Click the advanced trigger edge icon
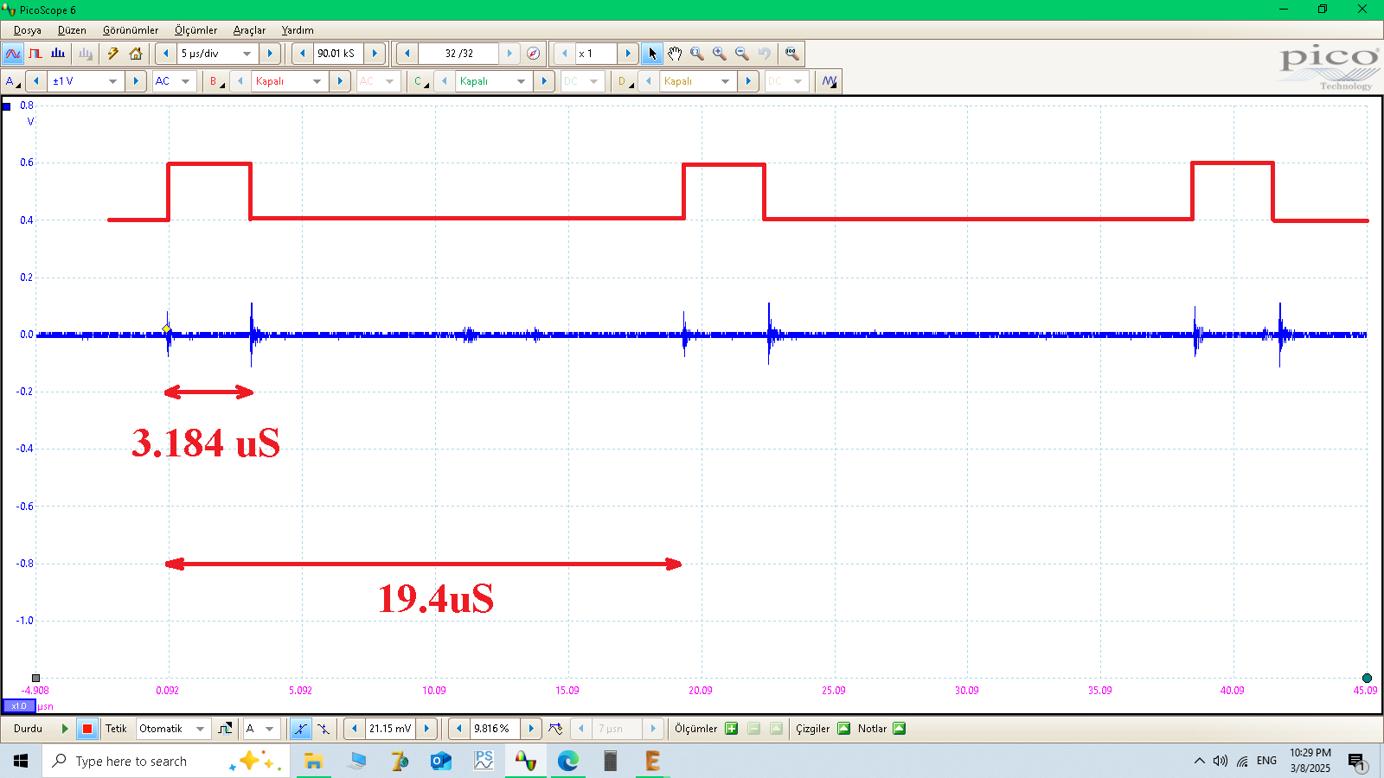 point(225,729)
